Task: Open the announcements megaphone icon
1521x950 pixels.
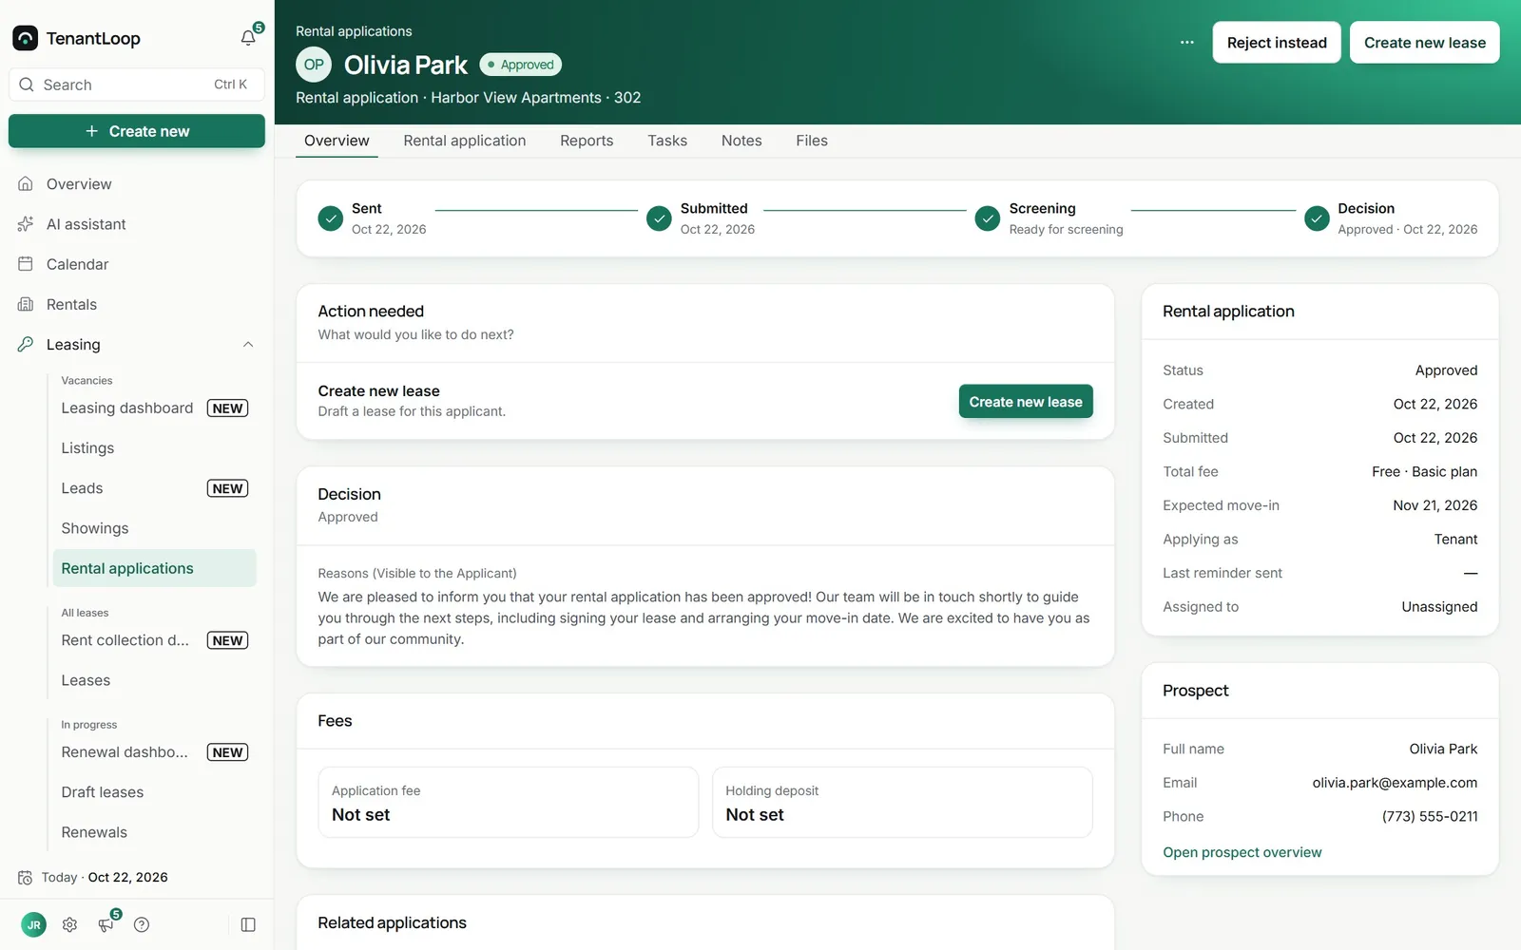Action: click(106, 924)
